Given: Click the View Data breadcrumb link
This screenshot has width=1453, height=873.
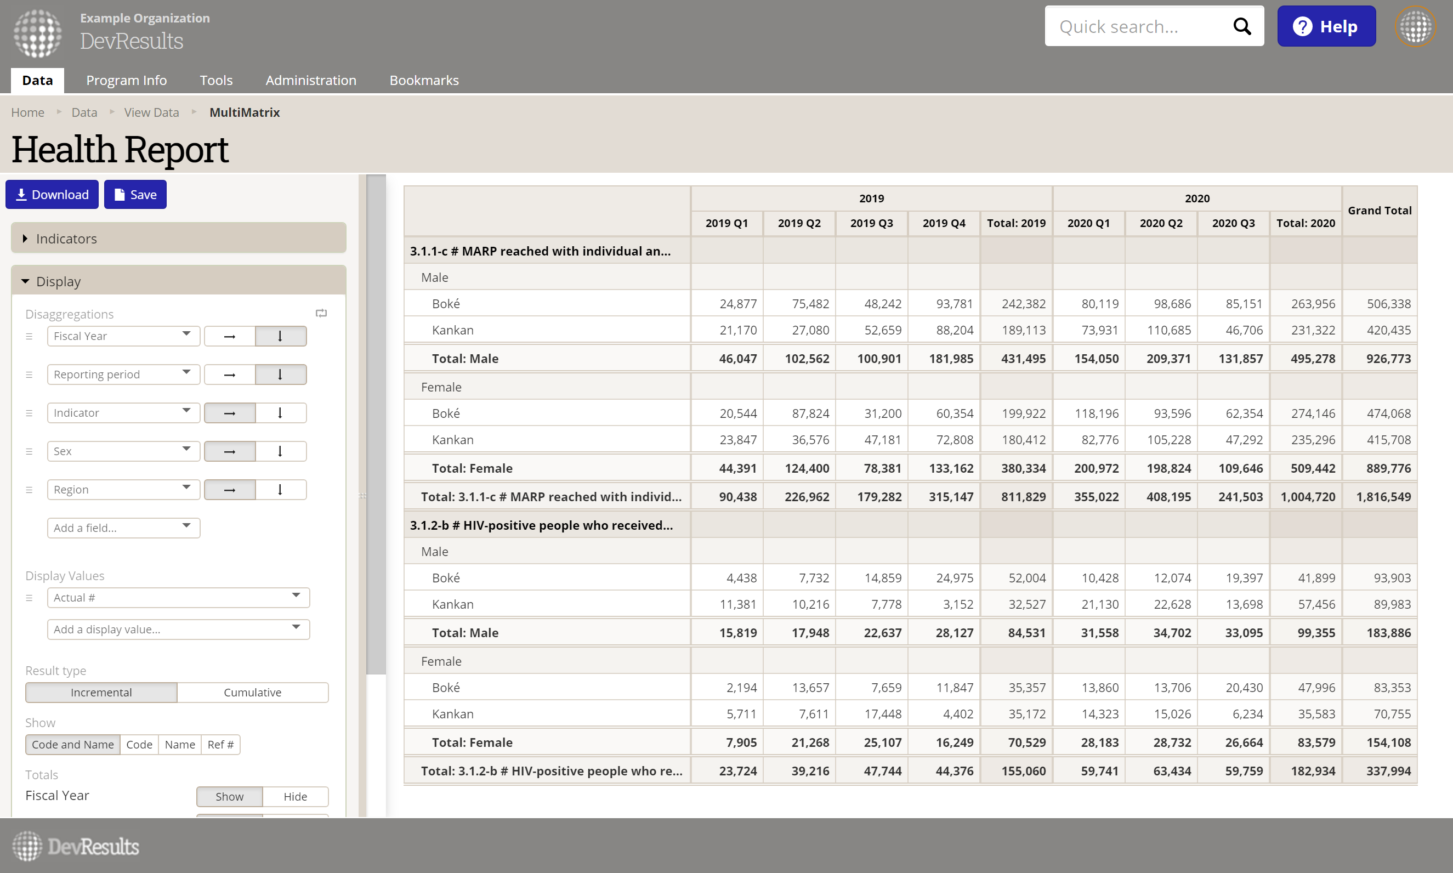Looking at the screenshot, I should point(151,112).
